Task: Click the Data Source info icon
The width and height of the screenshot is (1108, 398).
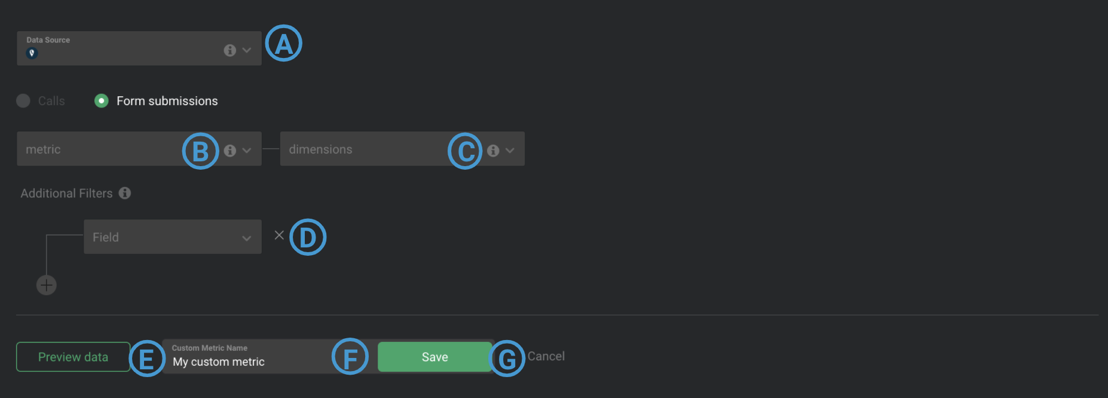Action: (x=229, y=50)
